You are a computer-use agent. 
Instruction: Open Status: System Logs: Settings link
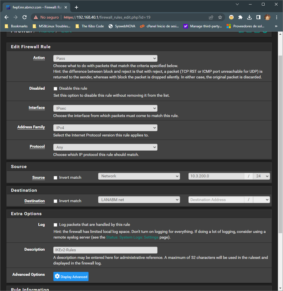point(132,237)
